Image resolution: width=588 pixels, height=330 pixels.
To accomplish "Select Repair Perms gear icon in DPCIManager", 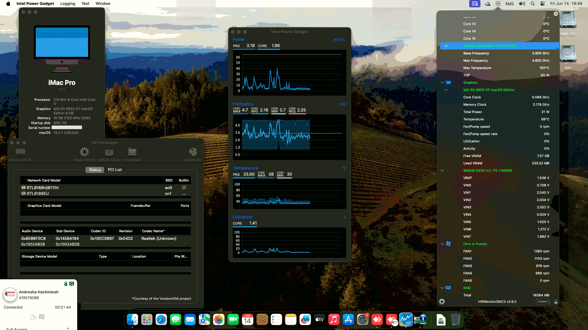I will tap(84, 152).
